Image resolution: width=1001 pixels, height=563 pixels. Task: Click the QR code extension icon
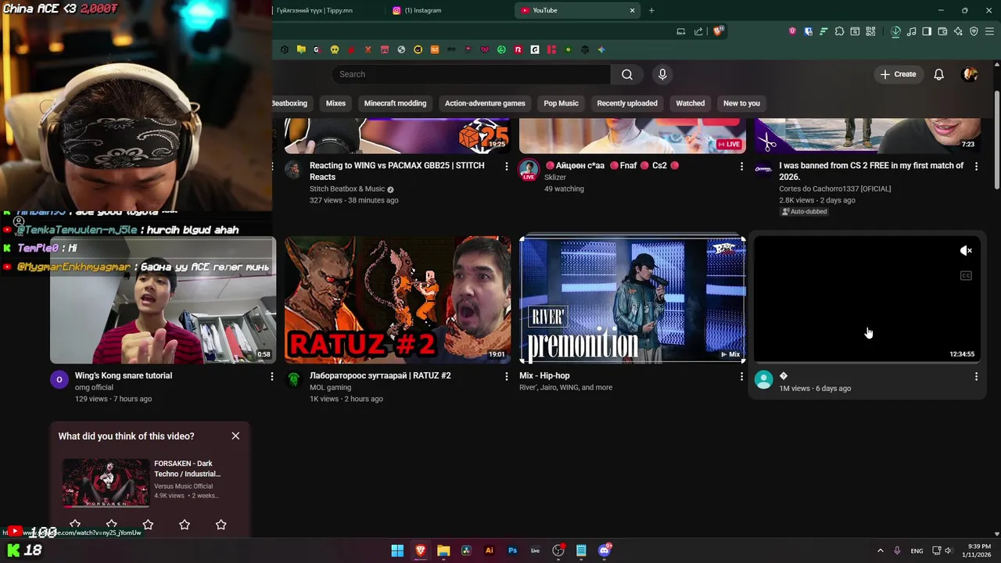870,31
